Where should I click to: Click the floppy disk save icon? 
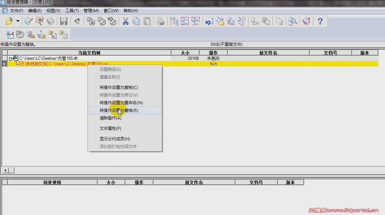(64, 21)
